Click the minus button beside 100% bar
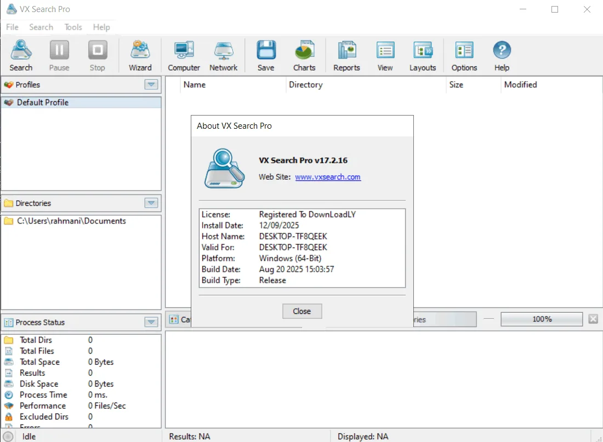This screenshot has width=603, height=442. 489,319
